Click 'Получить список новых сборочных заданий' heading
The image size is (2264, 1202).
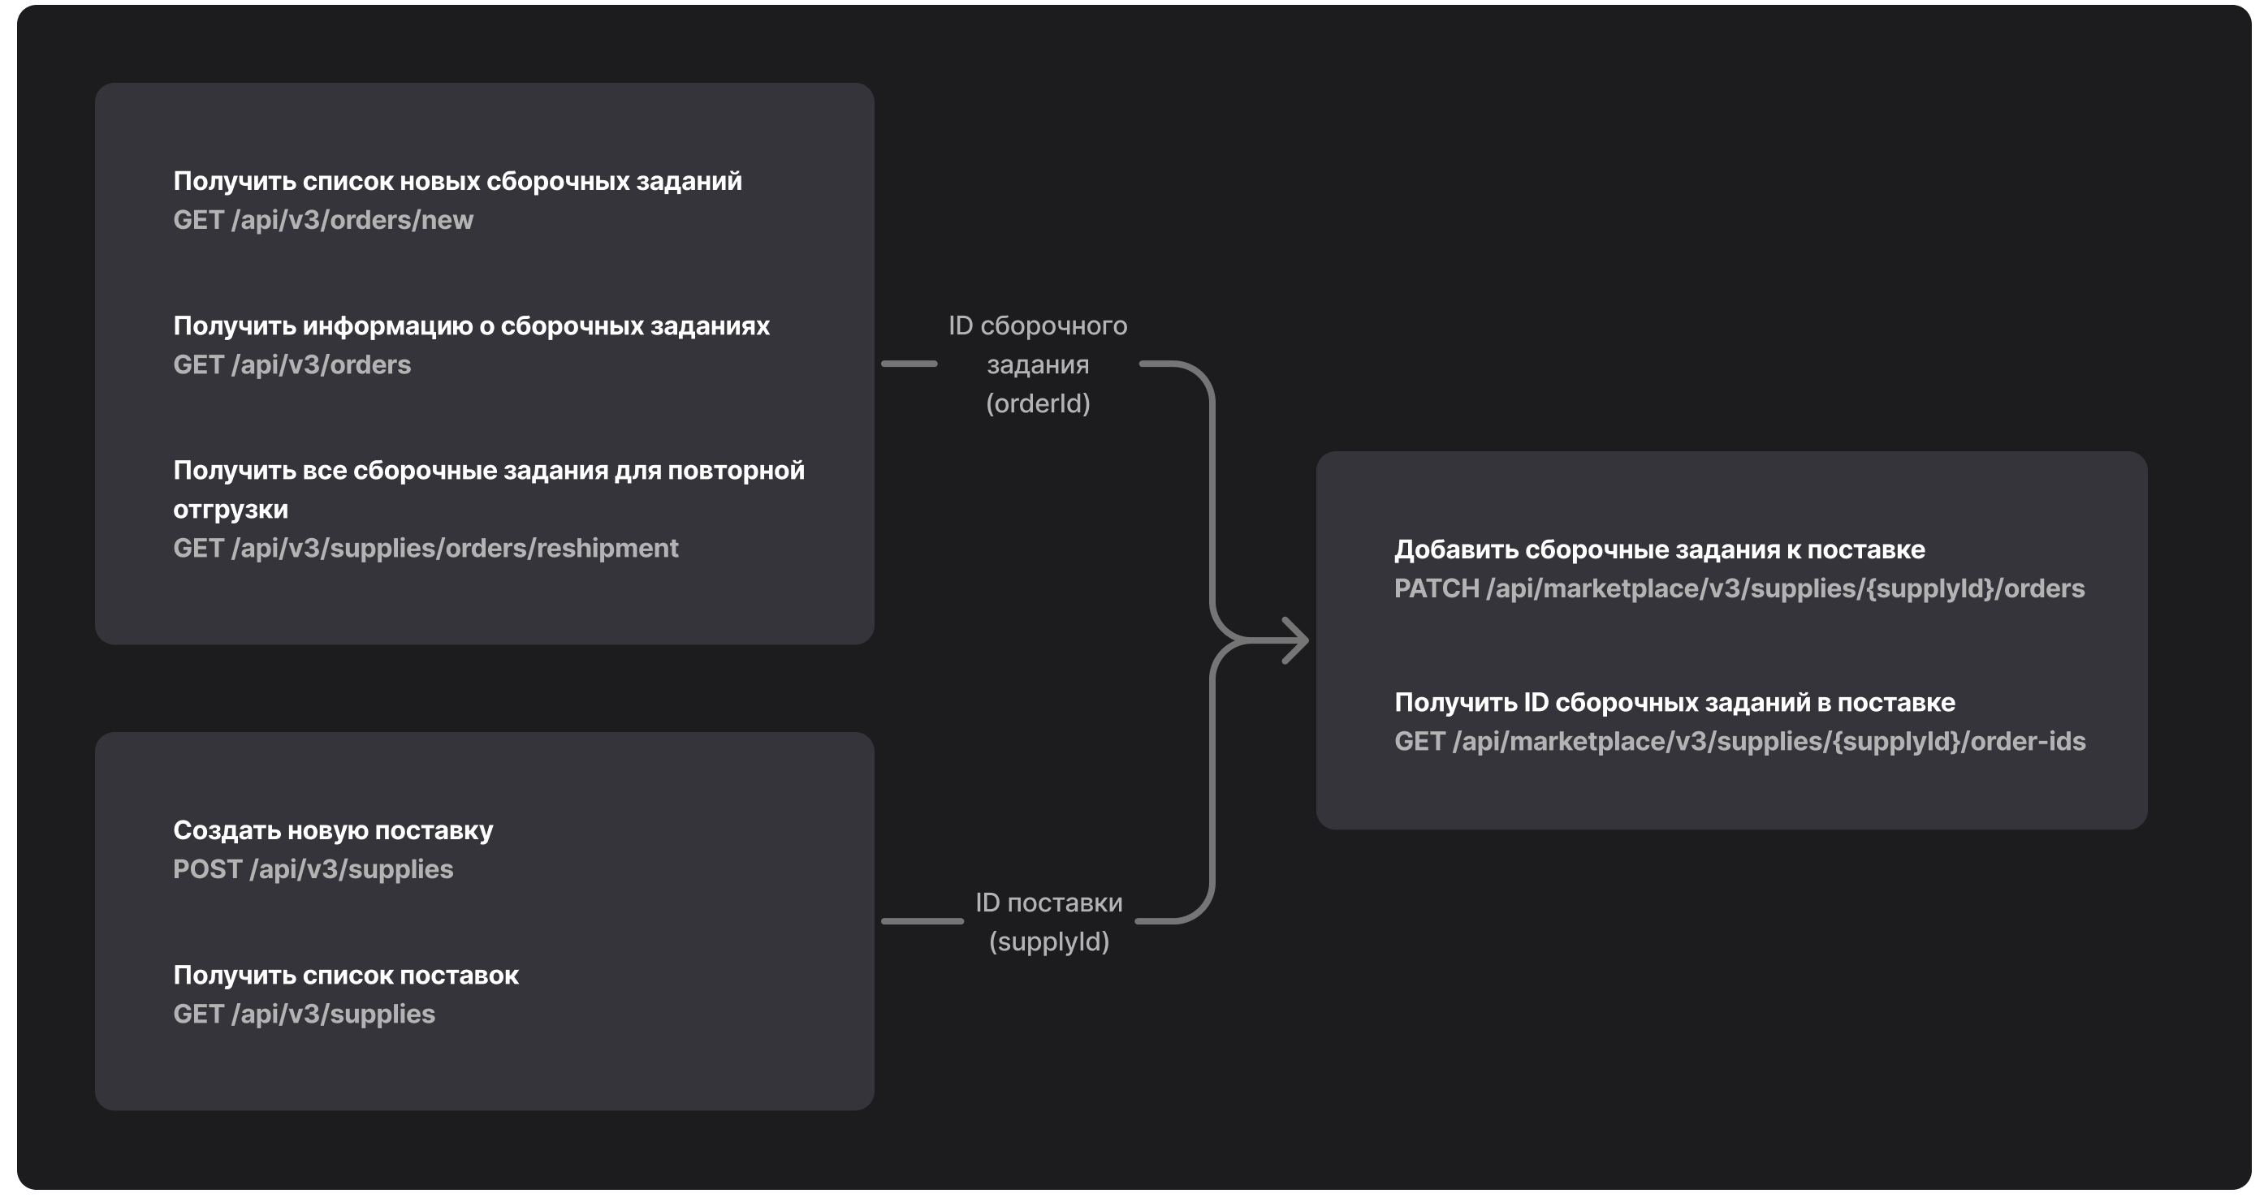(x=457, y=181)
